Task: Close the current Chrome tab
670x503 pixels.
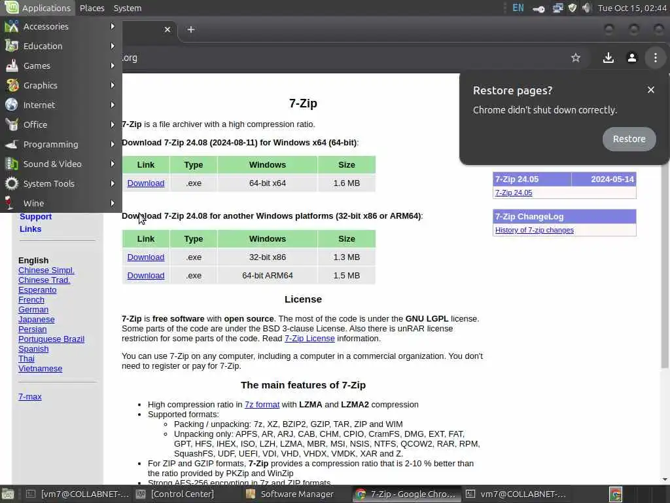Action: coord(167,29)
